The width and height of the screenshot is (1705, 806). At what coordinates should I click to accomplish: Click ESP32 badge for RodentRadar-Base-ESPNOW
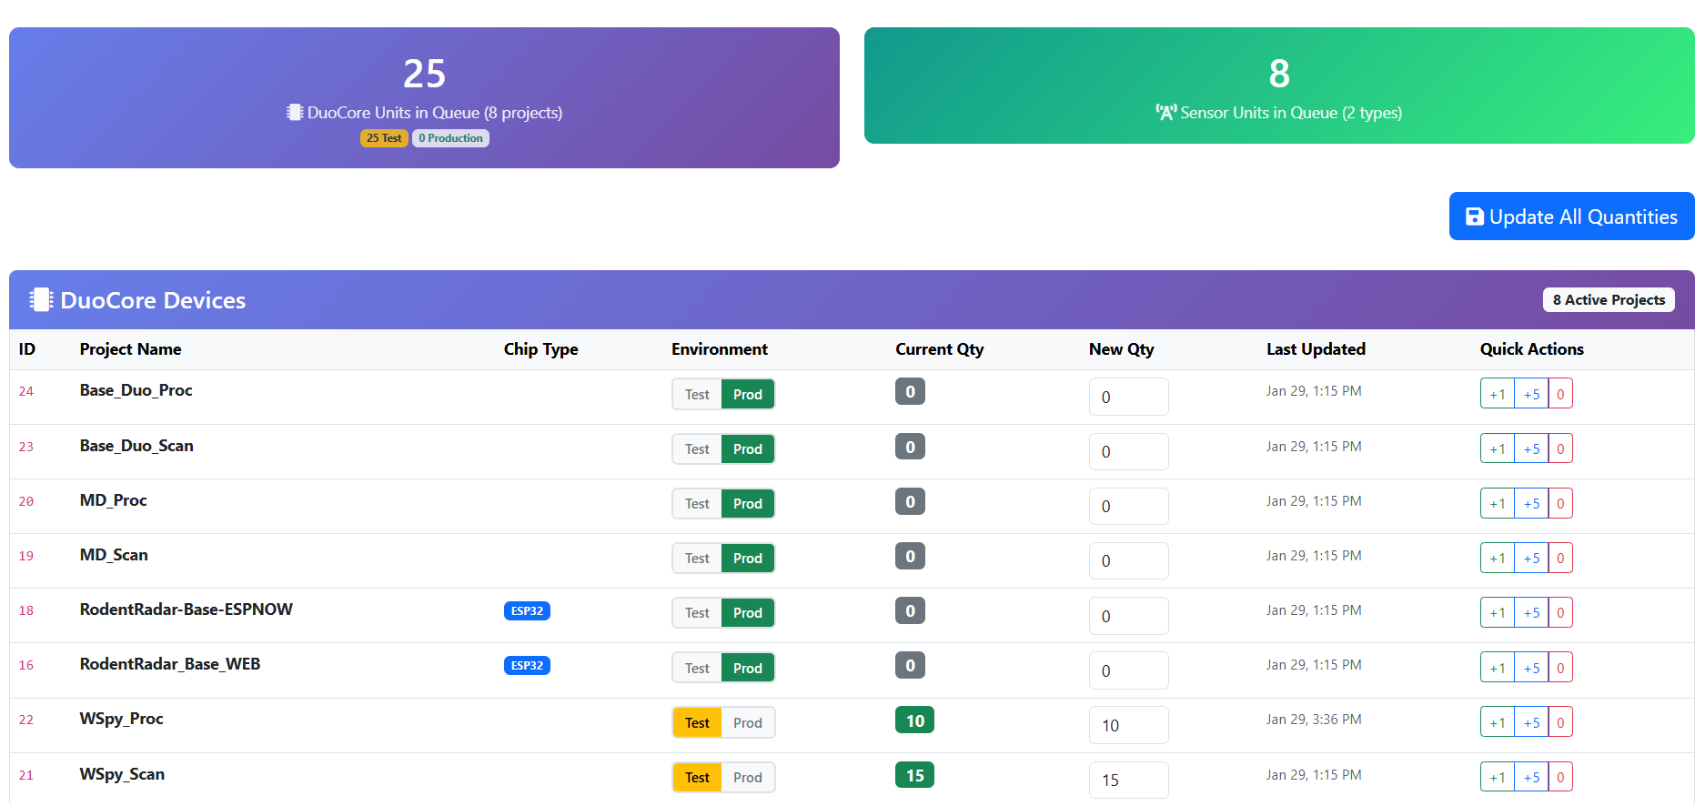pos(527,611)
